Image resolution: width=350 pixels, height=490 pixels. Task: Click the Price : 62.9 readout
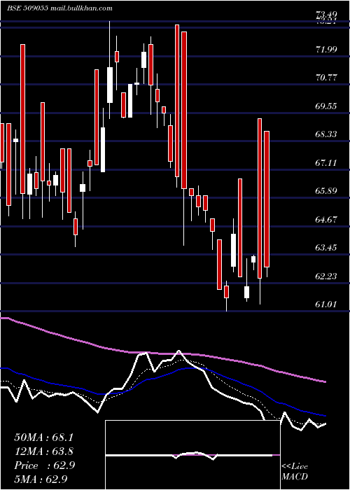45,465
